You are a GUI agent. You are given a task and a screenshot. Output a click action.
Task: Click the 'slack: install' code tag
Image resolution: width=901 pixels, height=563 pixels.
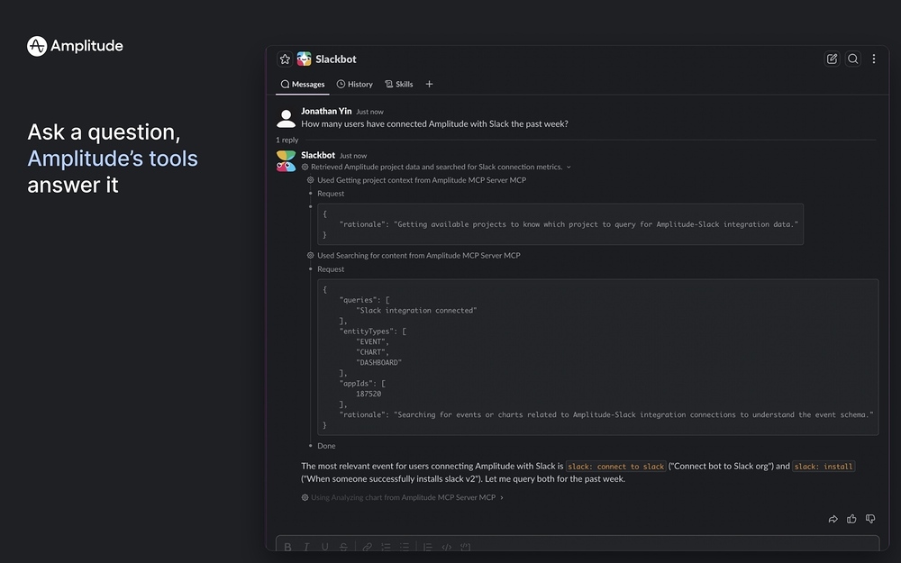(824, 467)
